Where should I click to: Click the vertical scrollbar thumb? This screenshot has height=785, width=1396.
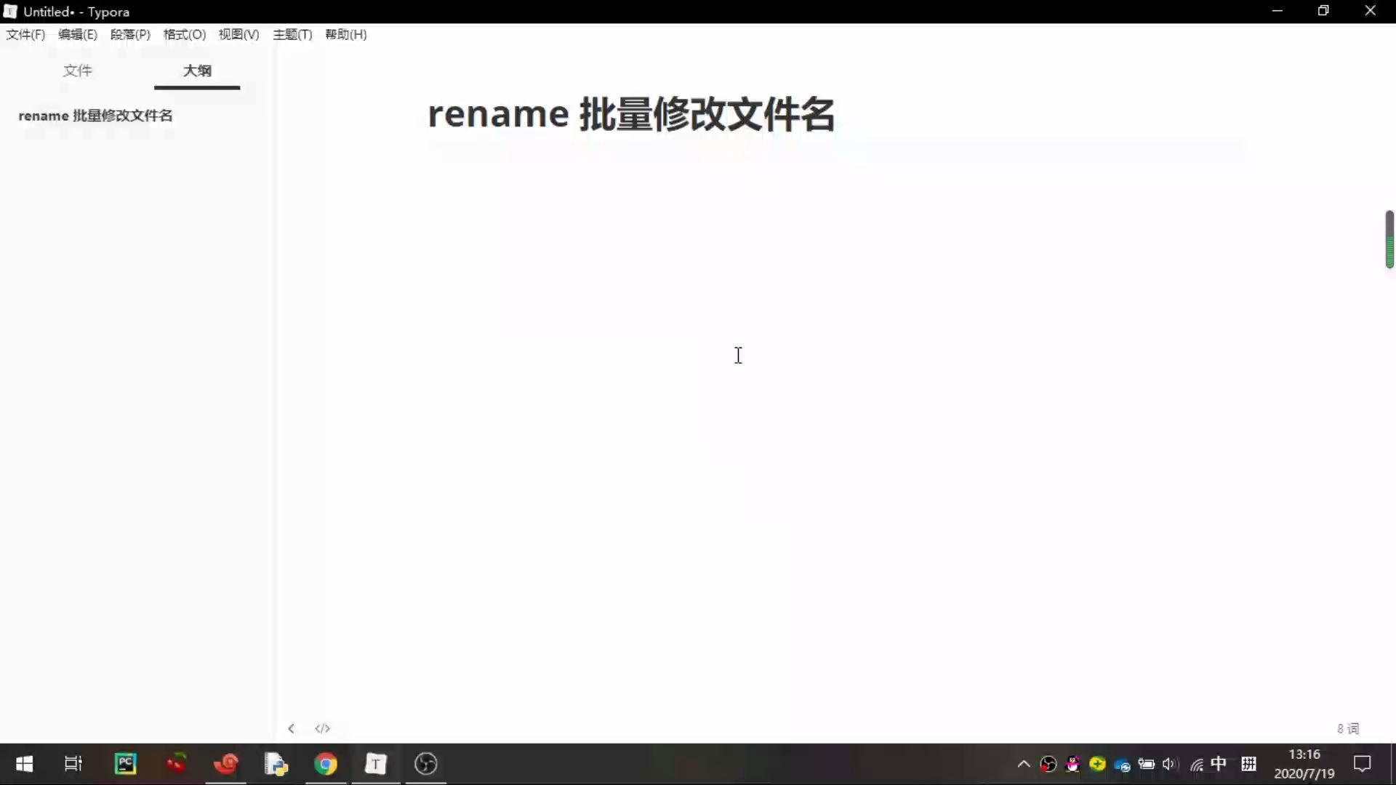(1389, 239)
